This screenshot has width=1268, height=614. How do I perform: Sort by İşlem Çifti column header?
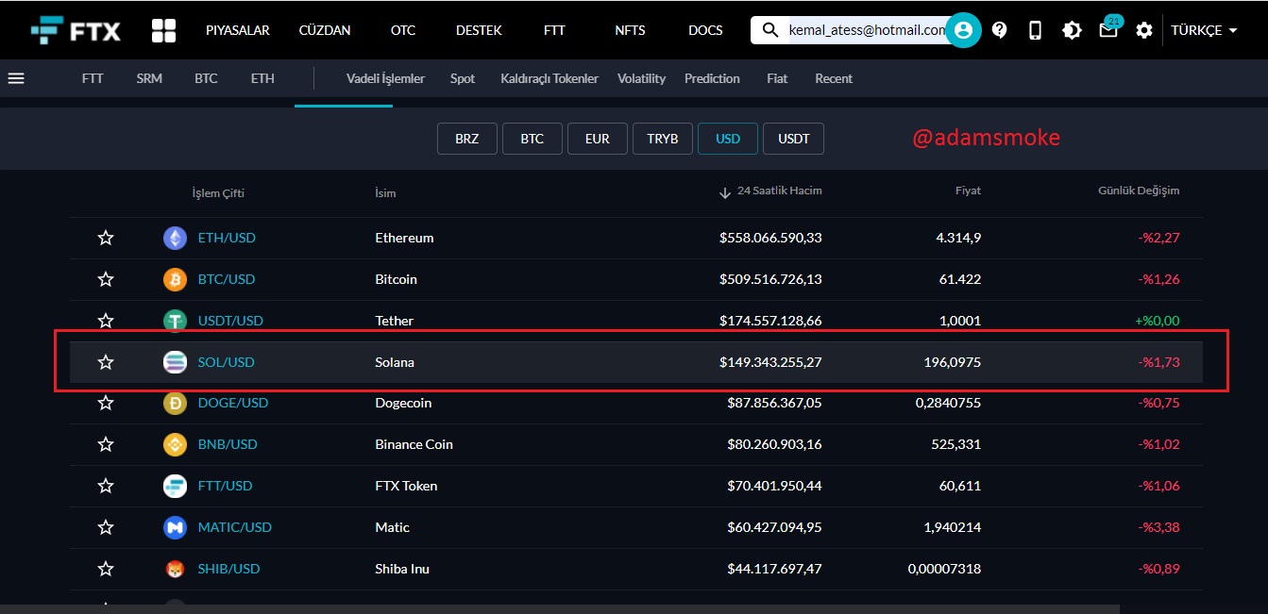click(218, 193)
